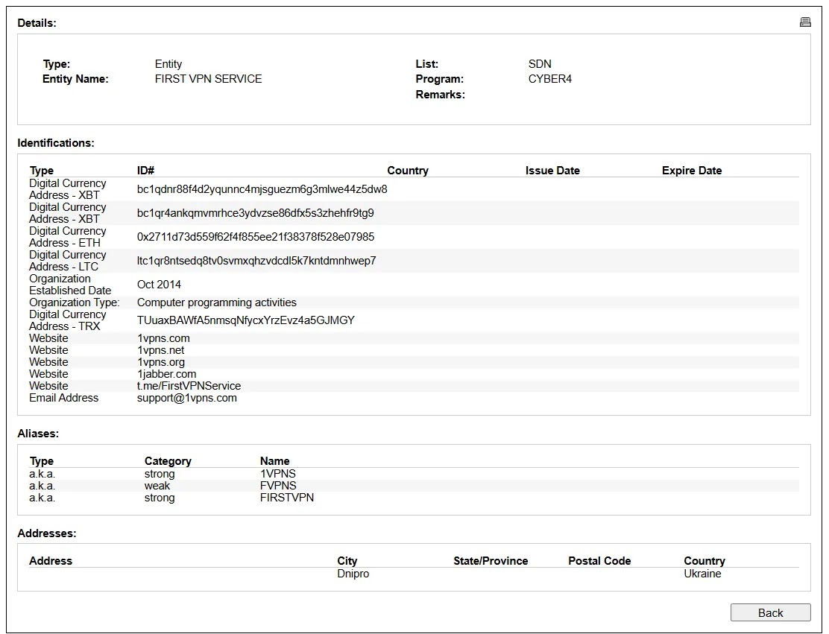Click the Digital Currency Address - ETH label
Screen dimensions: 829x634
pos(68,237)
